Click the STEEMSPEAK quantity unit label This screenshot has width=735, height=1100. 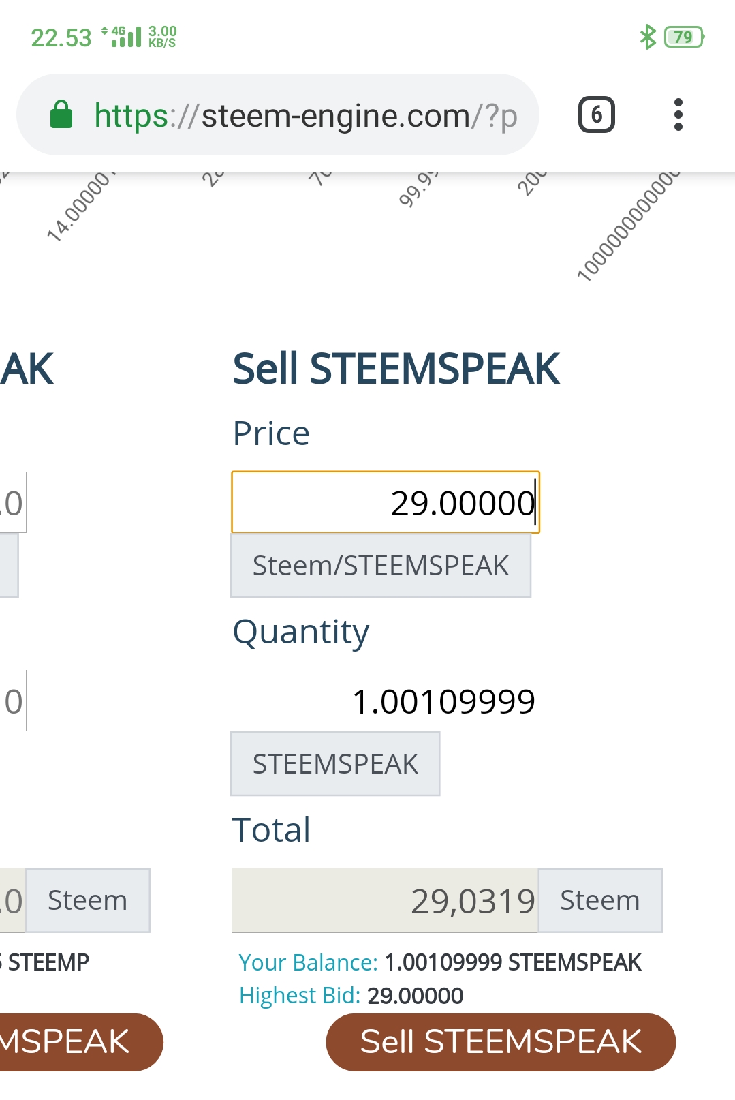(335, 764)
